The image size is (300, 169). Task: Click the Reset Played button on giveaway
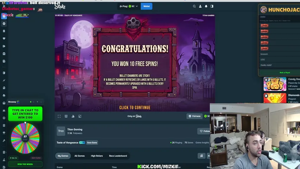pos(36,158)
